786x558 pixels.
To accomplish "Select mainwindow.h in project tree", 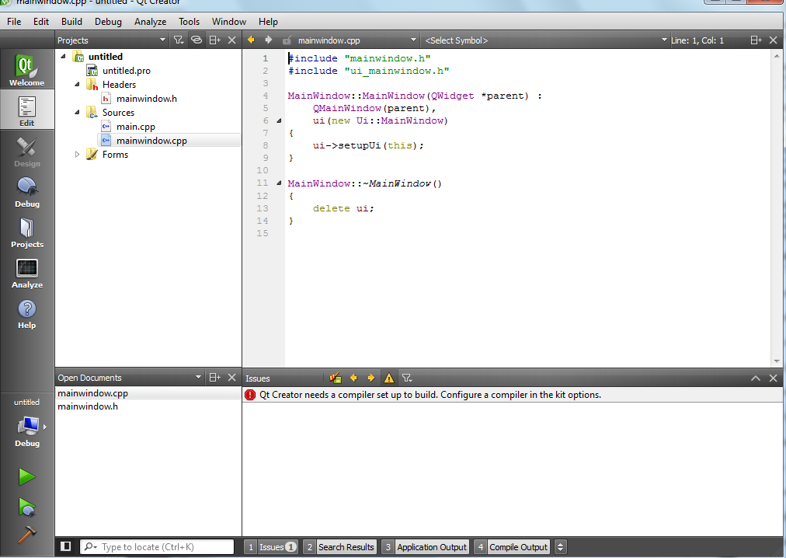I will [146, 99].
